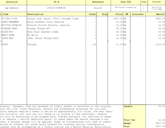Click the order quantity 120

click(x=94, y=44)
